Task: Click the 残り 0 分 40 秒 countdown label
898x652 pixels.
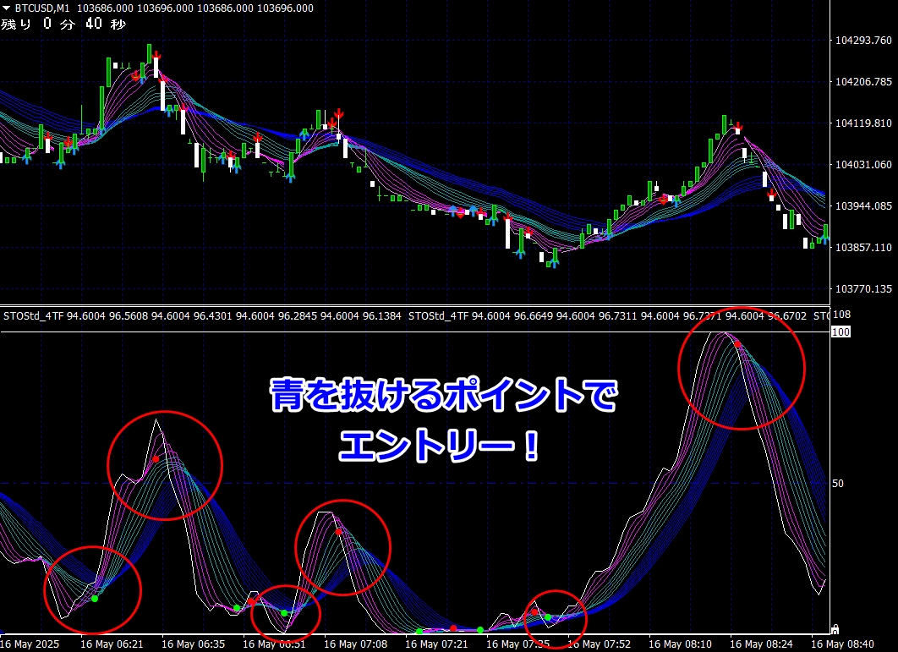Action: pyautogui.click(x=63, y=25)
